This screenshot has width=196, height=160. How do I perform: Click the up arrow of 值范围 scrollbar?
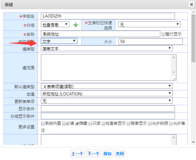point(174,57)
